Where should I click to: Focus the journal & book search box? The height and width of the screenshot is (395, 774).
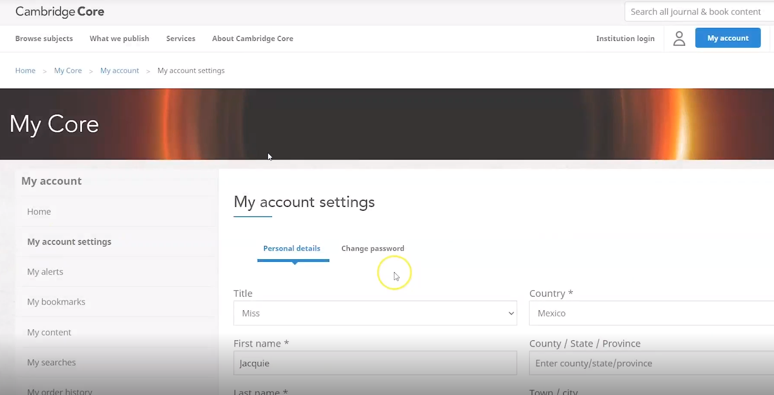coord(700,12)
